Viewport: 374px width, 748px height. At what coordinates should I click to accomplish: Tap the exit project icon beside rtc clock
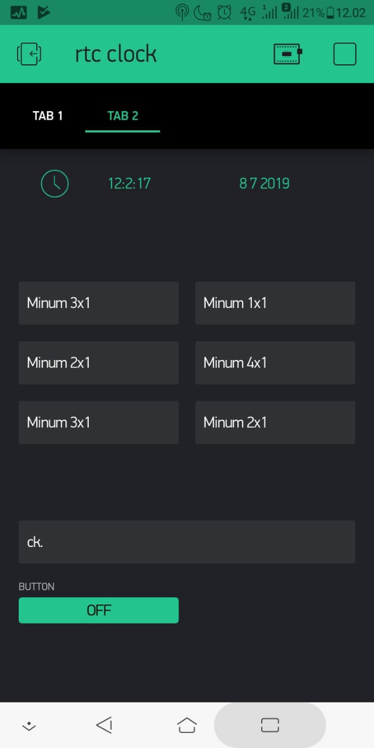click(29, 54)
